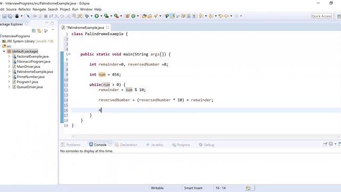Click the Next Annotation icon
The width and height of the screenshot is (341, 192).
click(200, 16)
